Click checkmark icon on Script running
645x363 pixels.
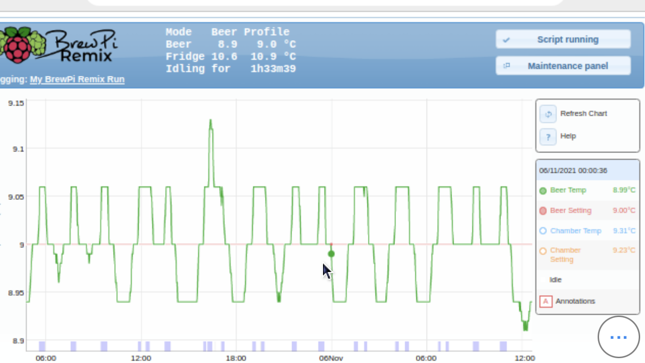pyautogui.click(x=506, y=40)
